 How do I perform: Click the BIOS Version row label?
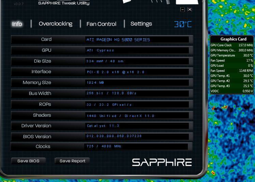[x=37, y=136]
